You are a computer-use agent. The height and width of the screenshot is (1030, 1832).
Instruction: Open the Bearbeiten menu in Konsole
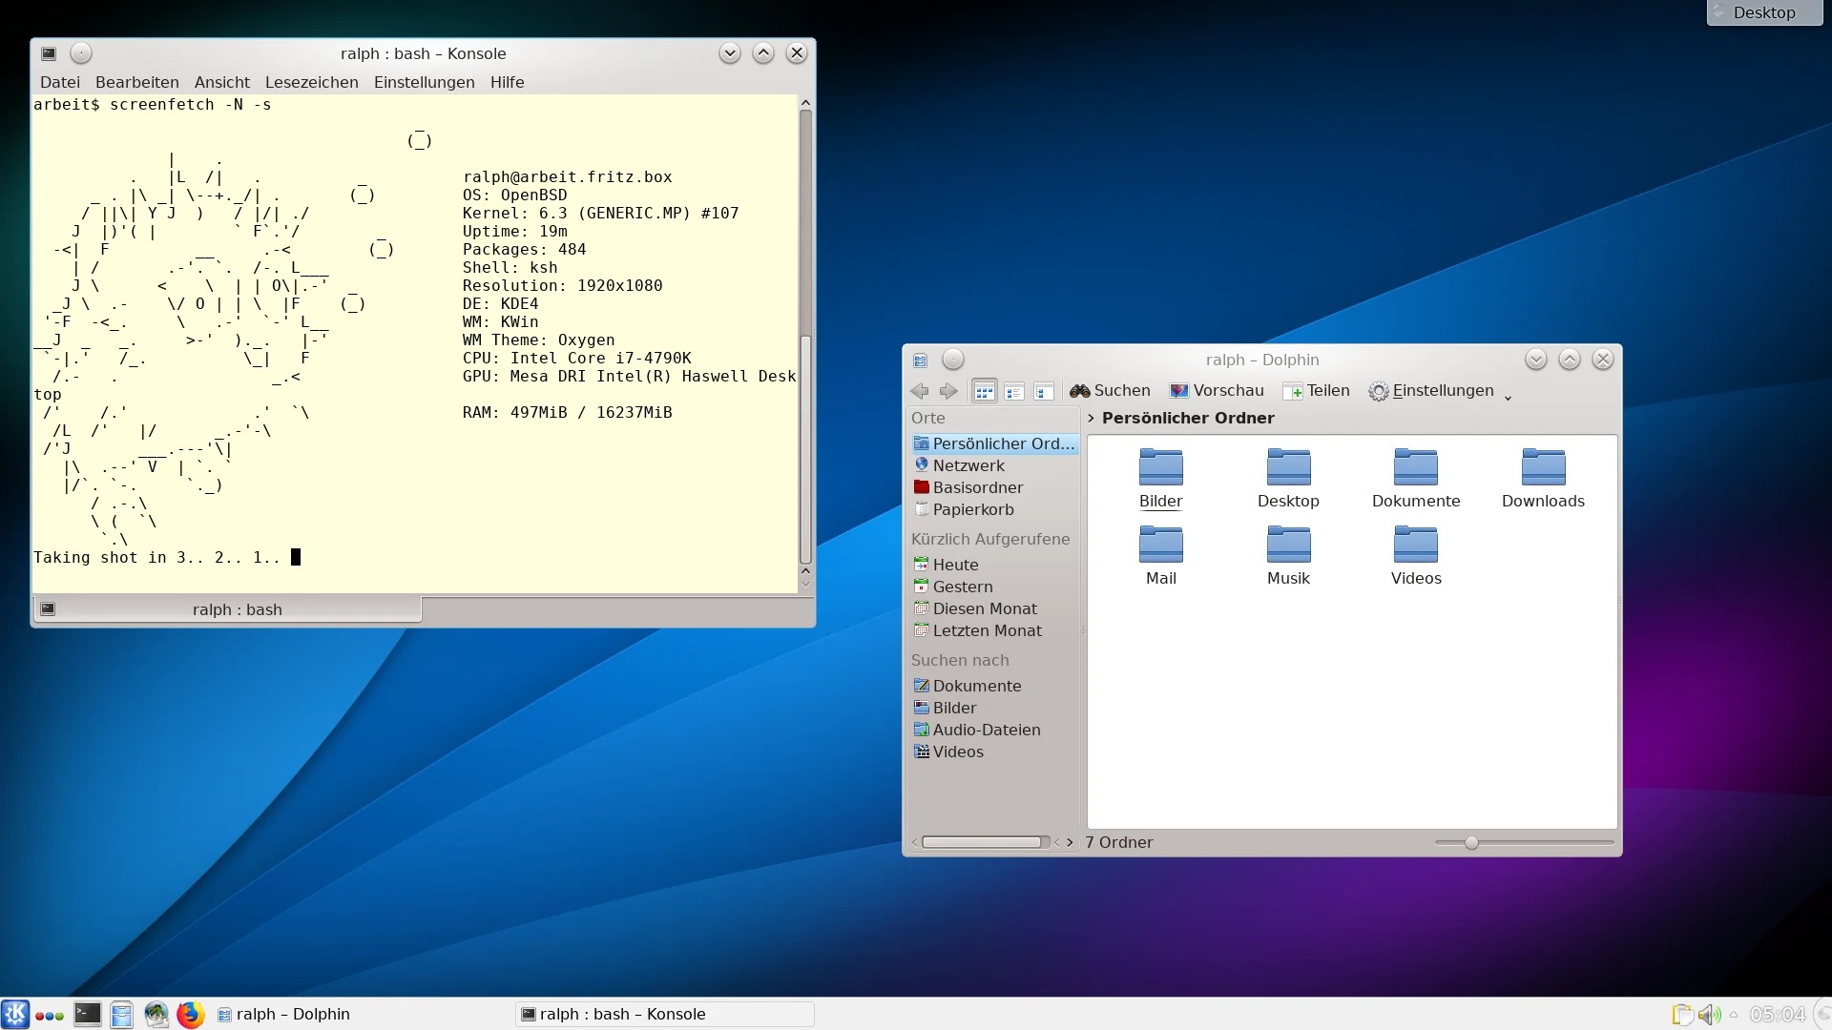[137, 82]
